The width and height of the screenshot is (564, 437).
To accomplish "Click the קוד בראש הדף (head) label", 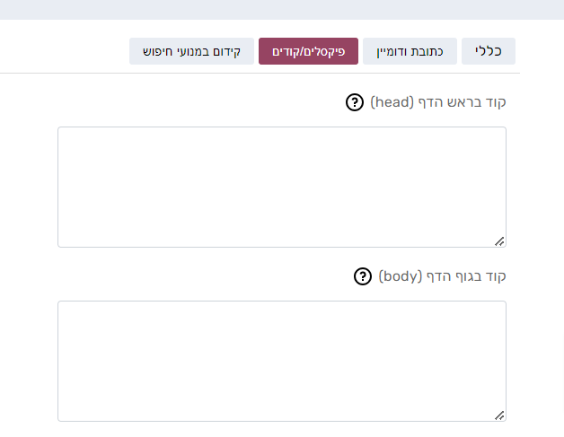I will (x=438, y=102).
